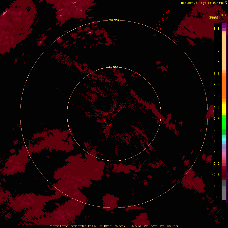The width and height of the screenshot is (228, 228).
Task: Click the 7.4 legend value
Action: (217, 62)
